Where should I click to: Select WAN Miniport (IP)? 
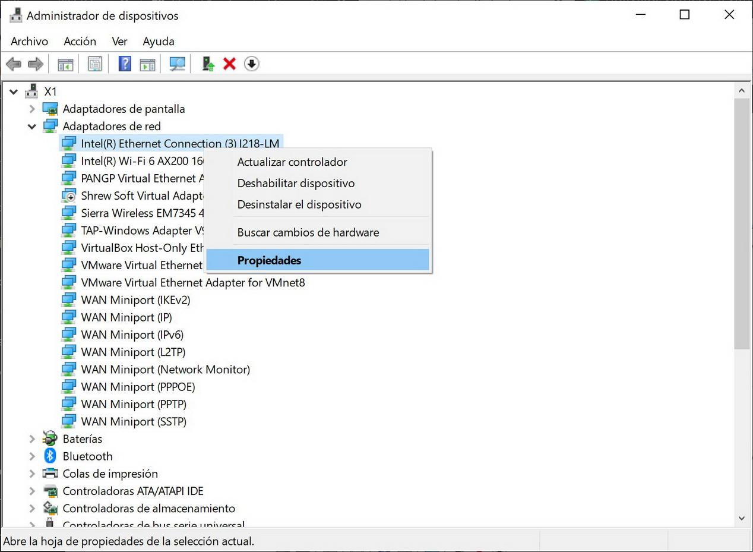coord(126,317)
